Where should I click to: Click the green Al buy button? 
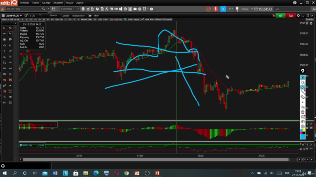[280, 15]
